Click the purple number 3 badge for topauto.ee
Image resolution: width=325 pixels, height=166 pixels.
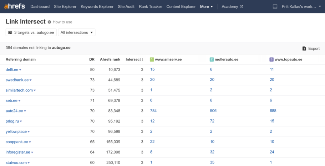tap(271, 59)
